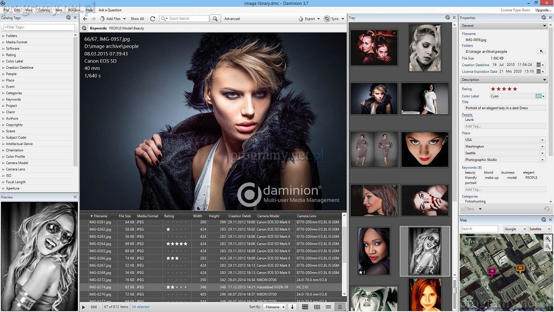Open the Satellite map type dropdown
The width and height of the screenshot is (554, 312).
(540, 229)
